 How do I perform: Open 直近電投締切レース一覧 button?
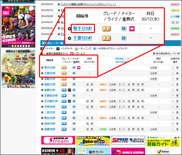point(166,54)
